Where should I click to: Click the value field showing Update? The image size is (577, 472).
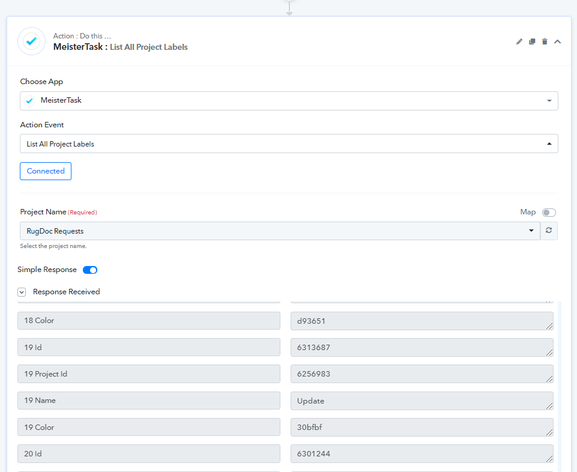point(421,401)
